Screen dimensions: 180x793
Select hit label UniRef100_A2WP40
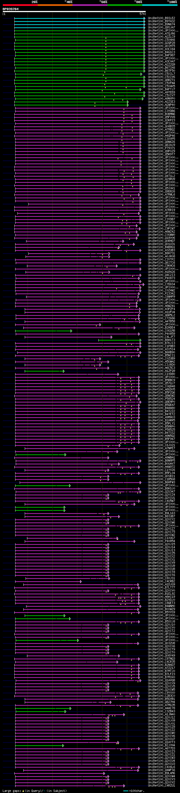pos(161,105)
